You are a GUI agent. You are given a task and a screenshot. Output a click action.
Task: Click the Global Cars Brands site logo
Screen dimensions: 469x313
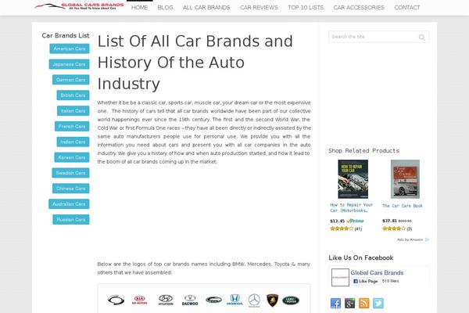coord(79,6)
